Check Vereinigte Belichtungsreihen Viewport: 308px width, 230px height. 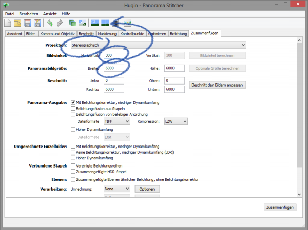pyautogui.click(x=73, y=165)
